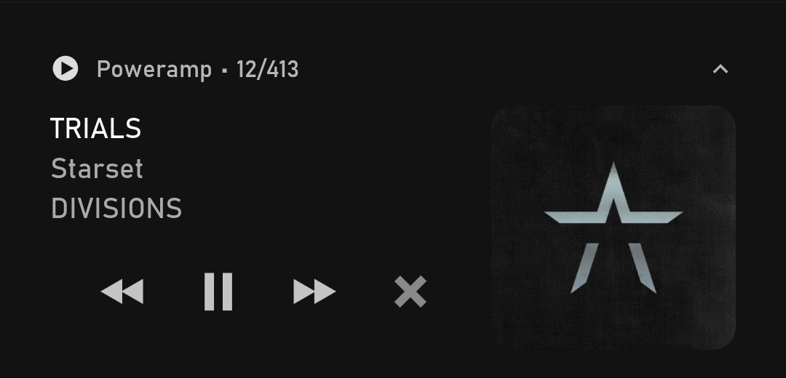Dismiss Poweramp playback with the X icon

410,291
